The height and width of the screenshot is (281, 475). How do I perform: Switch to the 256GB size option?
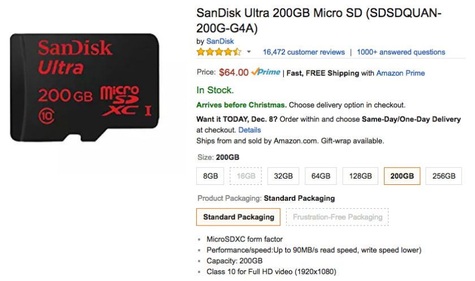coord(443,176)
